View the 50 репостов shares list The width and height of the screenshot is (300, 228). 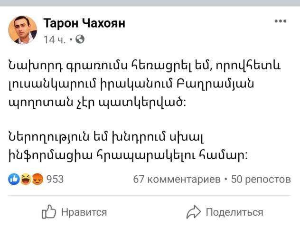point(260,179)
